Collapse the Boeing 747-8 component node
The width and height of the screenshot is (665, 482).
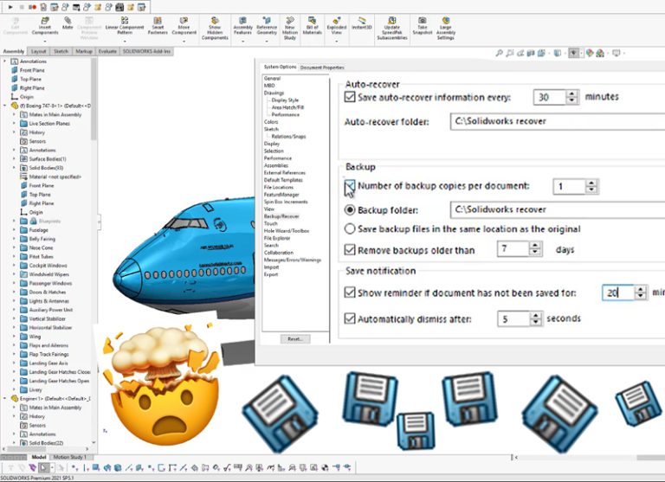pos(5,106)
